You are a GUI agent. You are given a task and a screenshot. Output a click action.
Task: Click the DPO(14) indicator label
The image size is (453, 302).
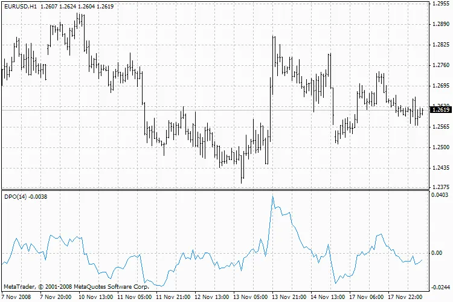15,196
